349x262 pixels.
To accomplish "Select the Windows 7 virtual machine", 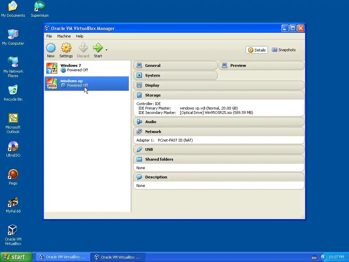I will coord(87,68).
